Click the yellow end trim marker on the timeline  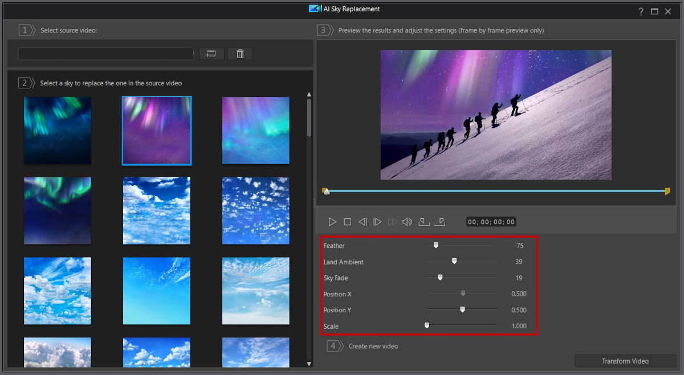666,191
